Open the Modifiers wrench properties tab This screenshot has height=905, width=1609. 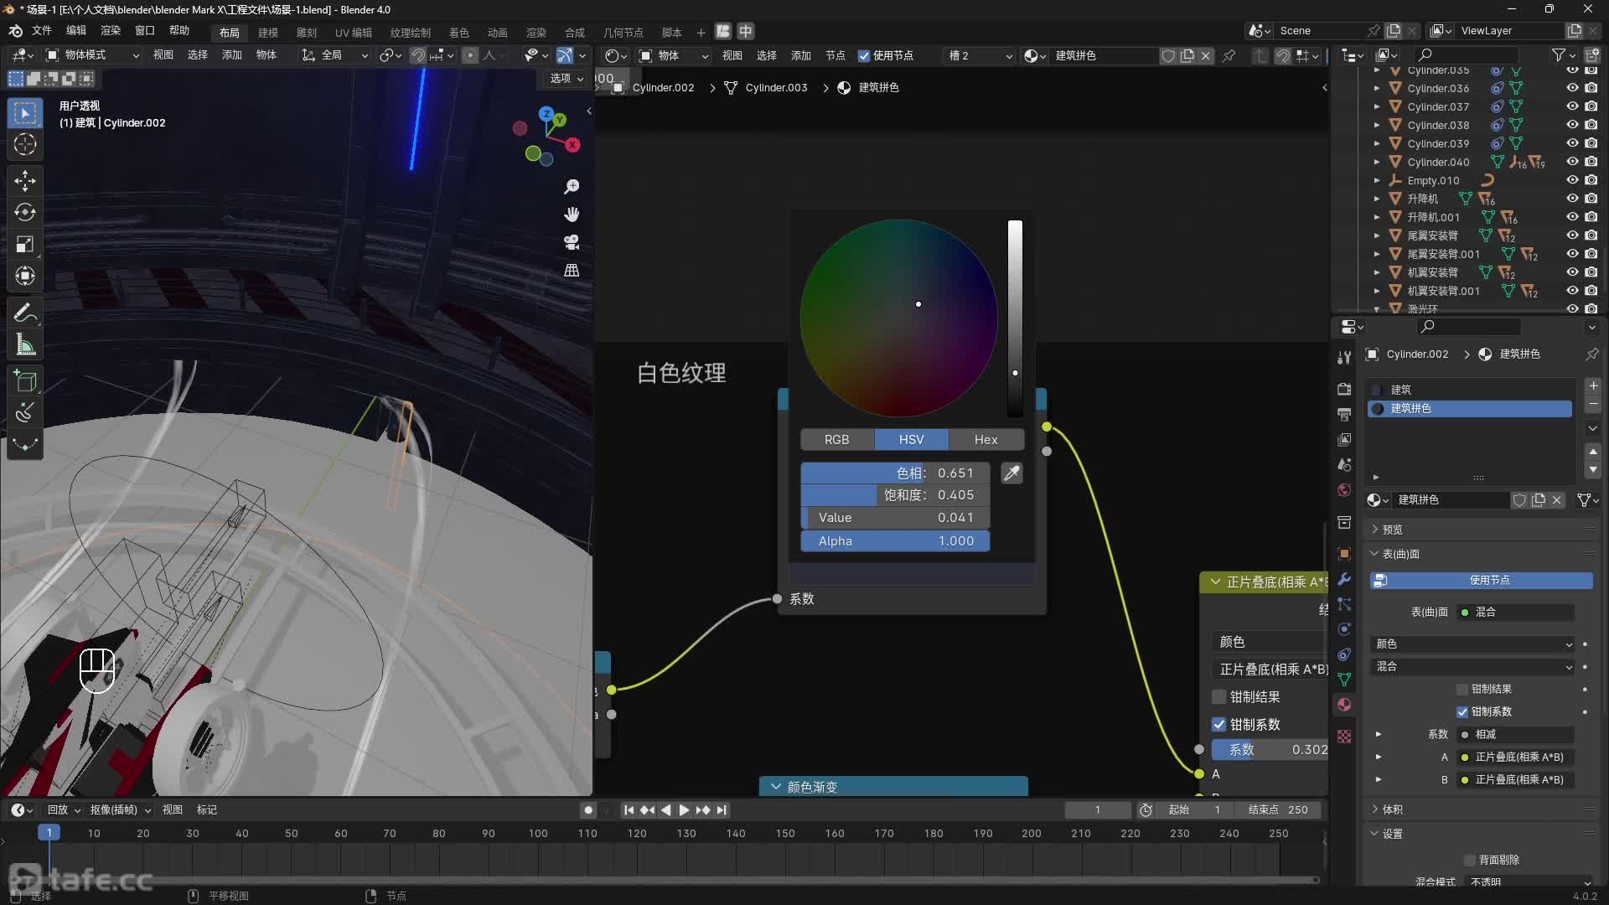click(1344, 579)
